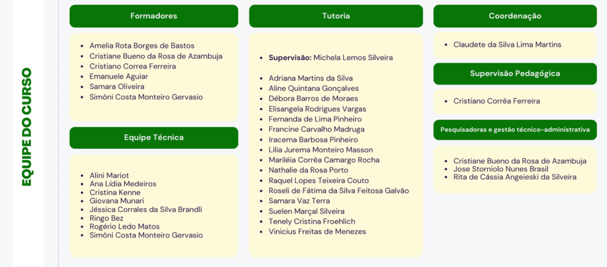Image resolution: width=607 pixels, height=267 pixels.
Task: Select Vinicius Freitas de Menezes entry
Action: pos(317,232)
